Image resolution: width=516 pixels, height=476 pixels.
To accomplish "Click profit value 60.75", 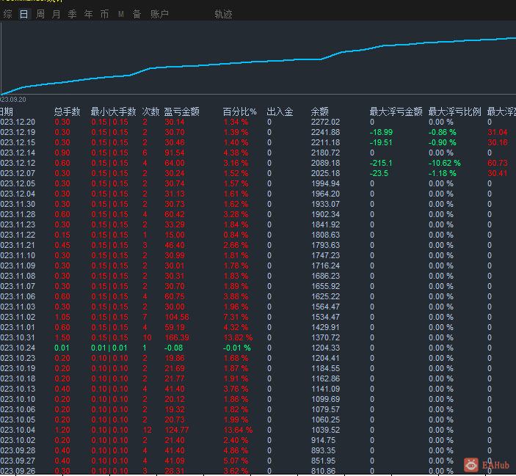I will [175, 296].
